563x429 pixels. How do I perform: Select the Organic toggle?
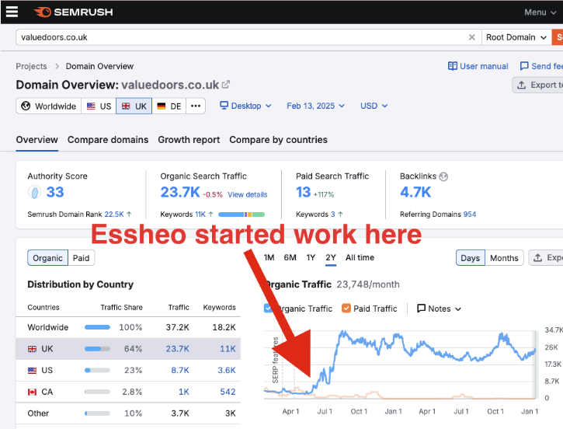pos(47,258)
